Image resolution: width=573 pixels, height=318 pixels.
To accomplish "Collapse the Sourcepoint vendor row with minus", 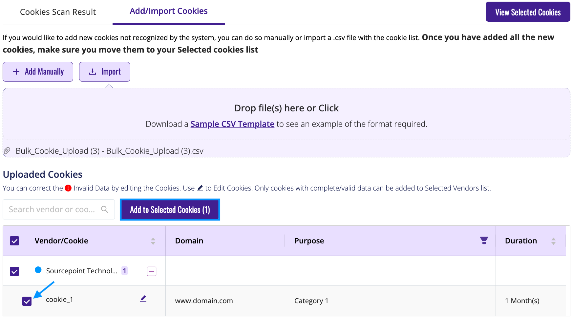I will [151, 271].
